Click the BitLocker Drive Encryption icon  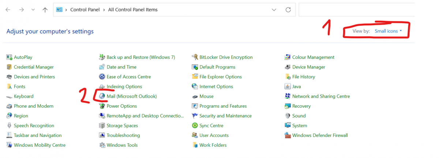(x=195, y=58)
